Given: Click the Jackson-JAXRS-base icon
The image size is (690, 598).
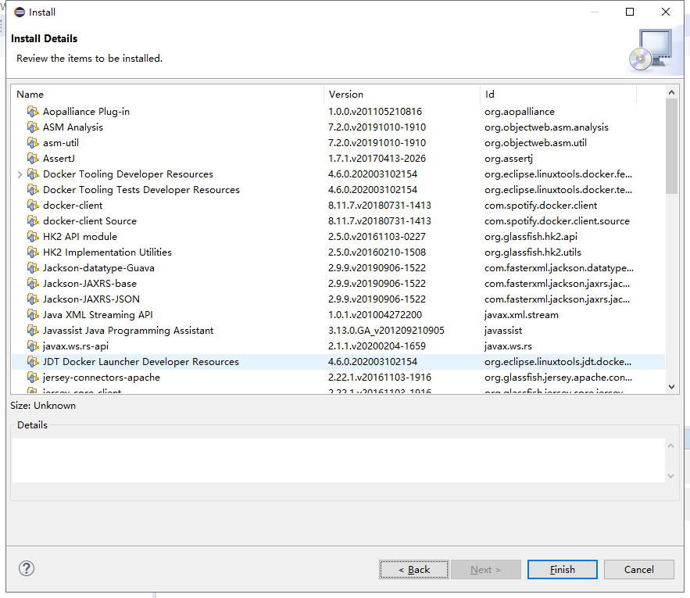Looking at the screenshot, I should (33, 284).
